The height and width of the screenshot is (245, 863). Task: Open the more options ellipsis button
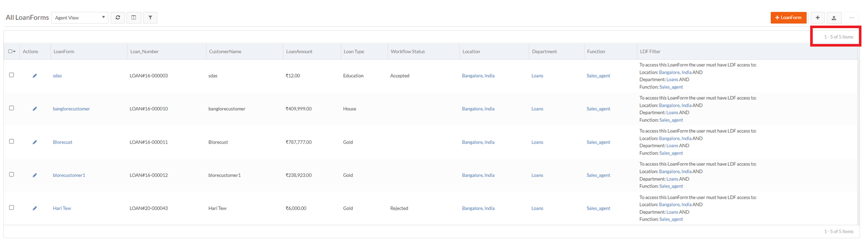851,18
